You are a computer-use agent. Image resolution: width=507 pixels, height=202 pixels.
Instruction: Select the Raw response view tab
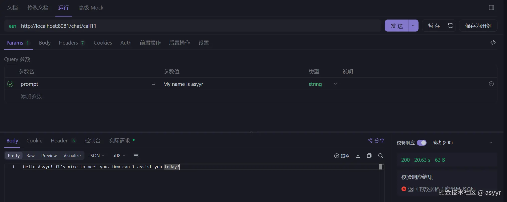(31, 156)
